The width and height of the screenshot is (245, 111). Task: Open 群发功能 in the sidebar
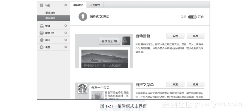pyautogui.click(x=50, y=13)
